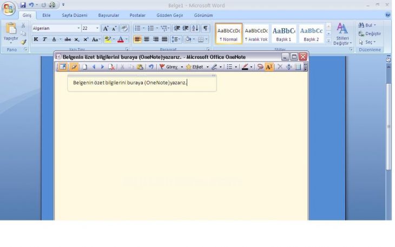Screen dimensions: 395x247
Task: Show paragraph marks with the ¶ icon
Action: pyautogui.click(x=206, y=28)
